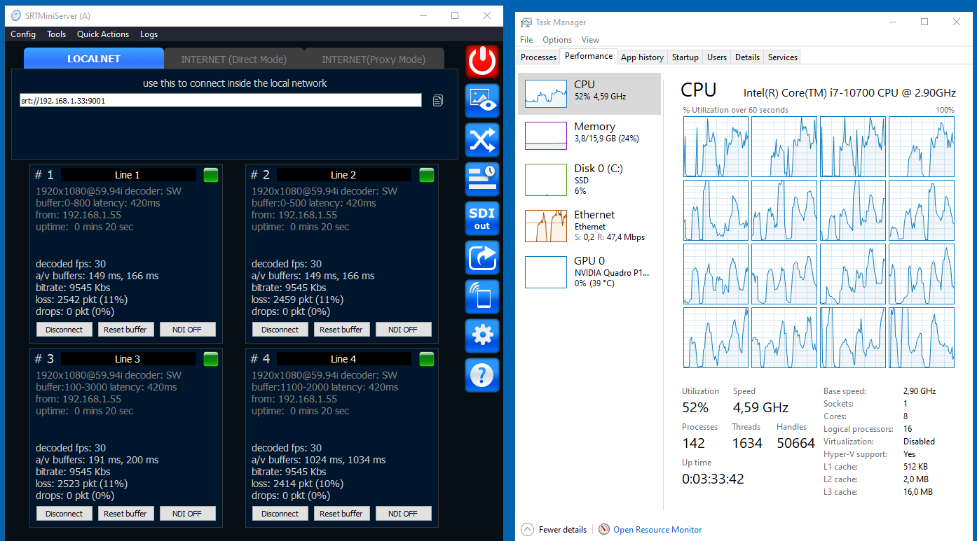Click the SRTMiniServer title bar app icon
The height and width of the screenshot is (541, 977).
pyautogui.click(x=16, y=15)
